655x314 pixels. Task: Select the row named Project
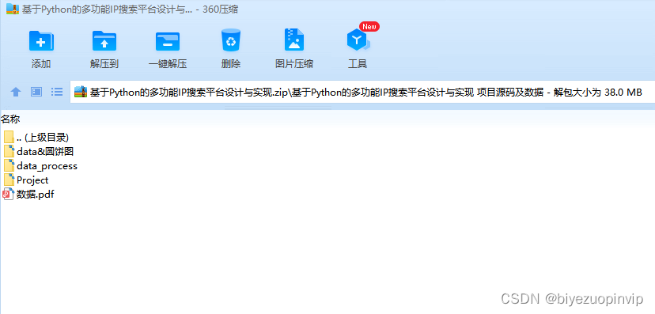click(x=26, y=180)
